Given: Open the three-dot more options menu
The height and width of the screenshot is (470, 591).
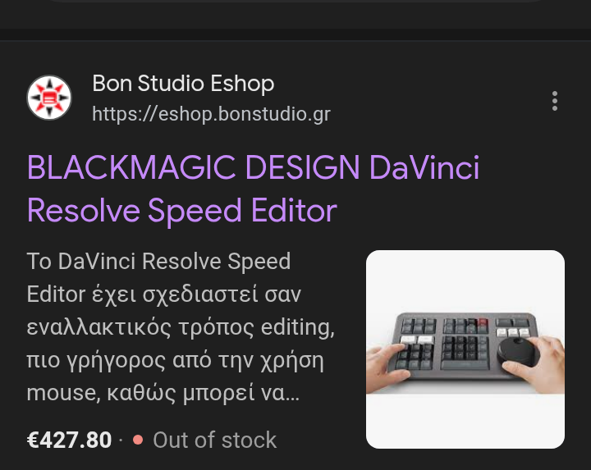Looking at the screenshot, I should [554, 101].
